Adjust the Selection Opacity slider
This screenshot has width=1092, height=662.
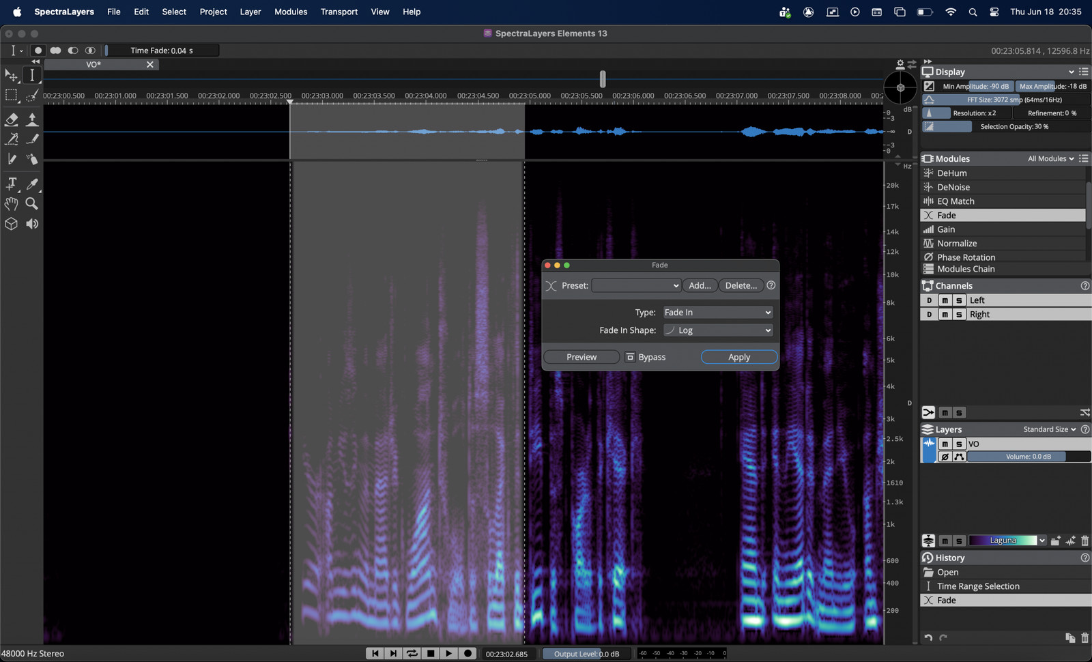(1007, 126)
